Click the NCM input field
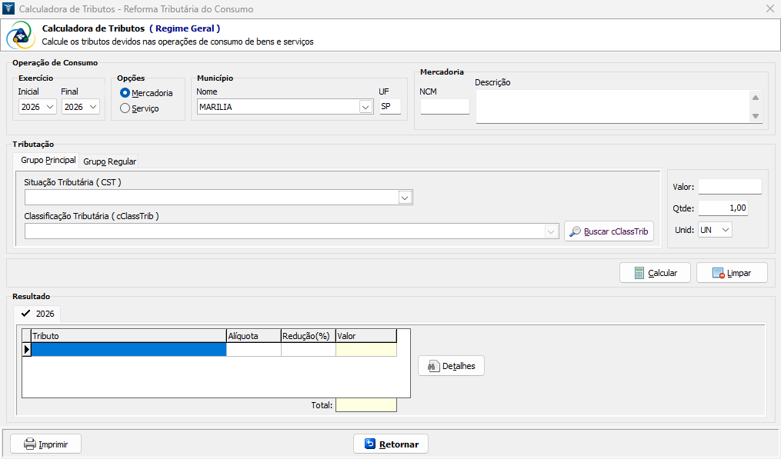Viewport: 781px width, 459px height. (x=445, y=107)
